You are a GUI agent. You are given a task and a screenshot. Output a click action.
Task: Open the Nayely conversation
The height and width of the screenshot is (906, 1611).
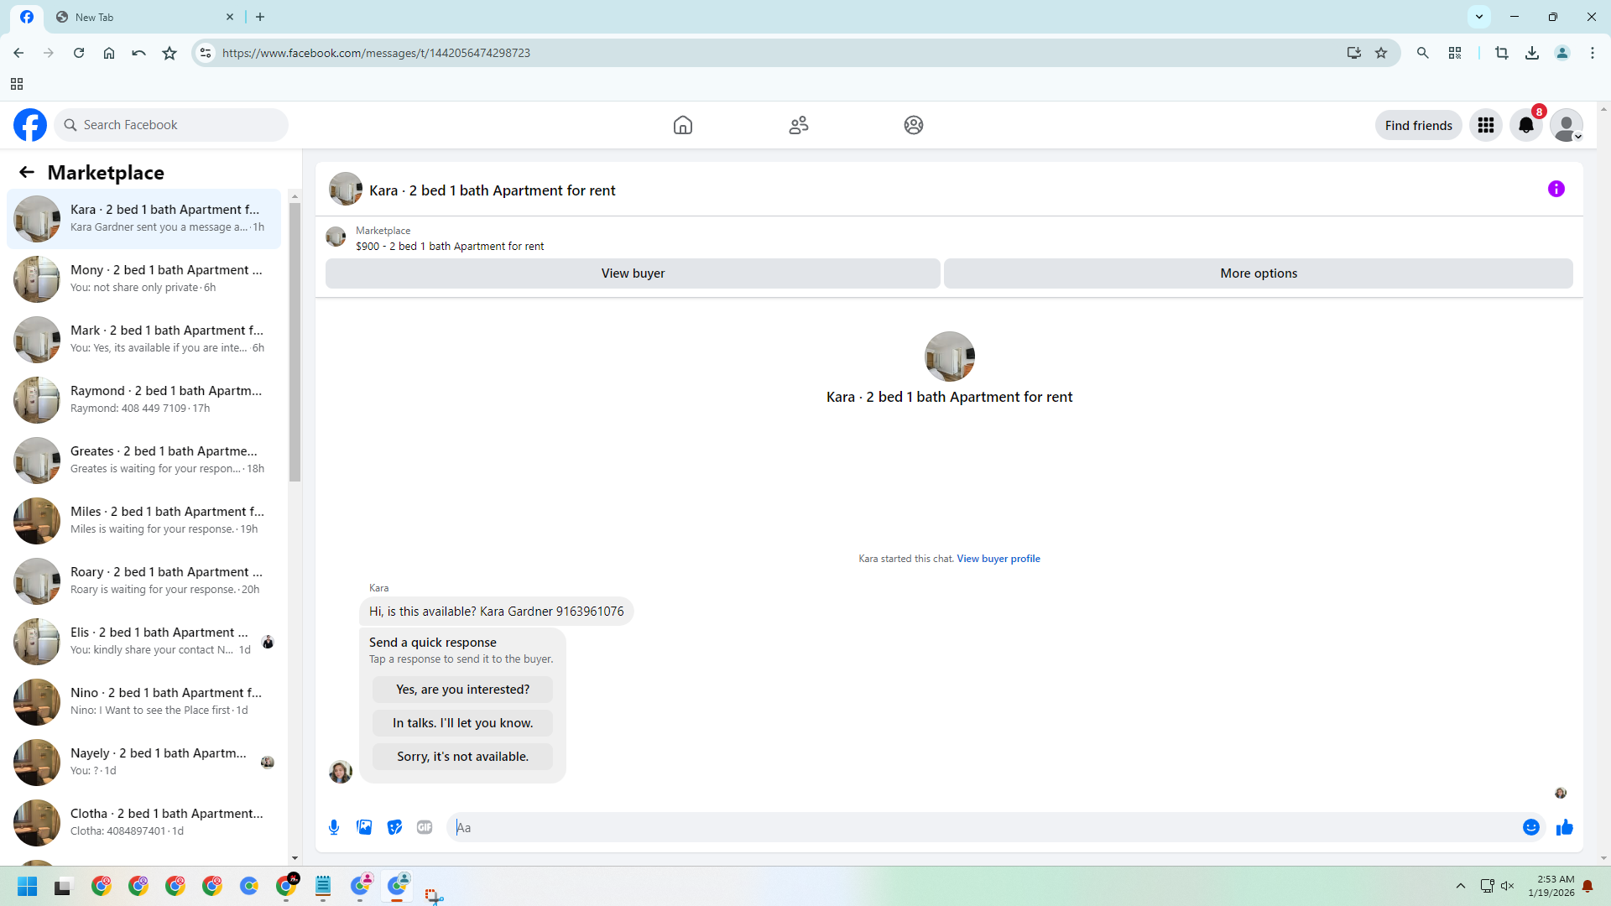point(143,763)
